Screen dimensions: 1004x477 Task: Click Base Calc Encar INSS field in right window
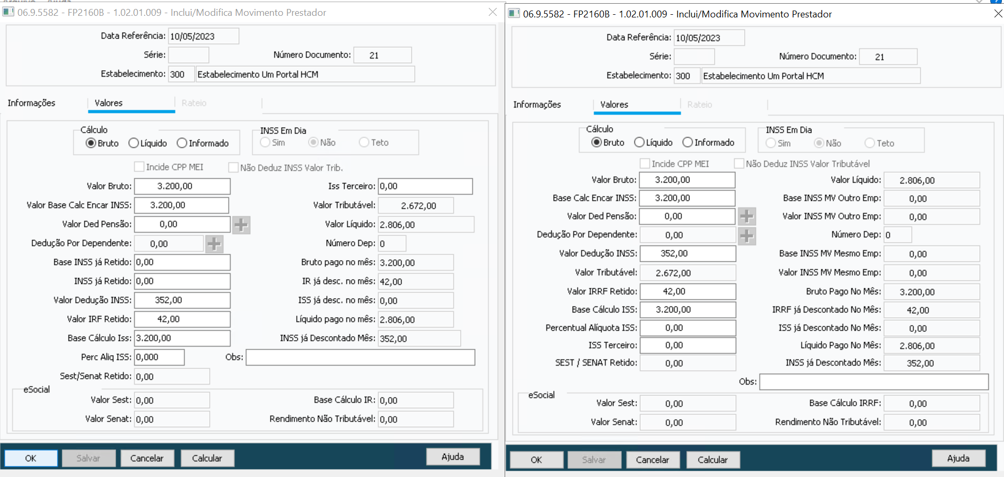(x=687, y=198)
